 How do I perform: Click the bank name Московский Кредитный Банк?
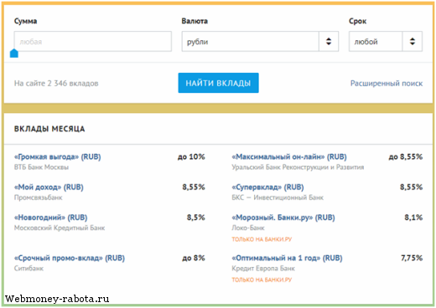(60, 228)
